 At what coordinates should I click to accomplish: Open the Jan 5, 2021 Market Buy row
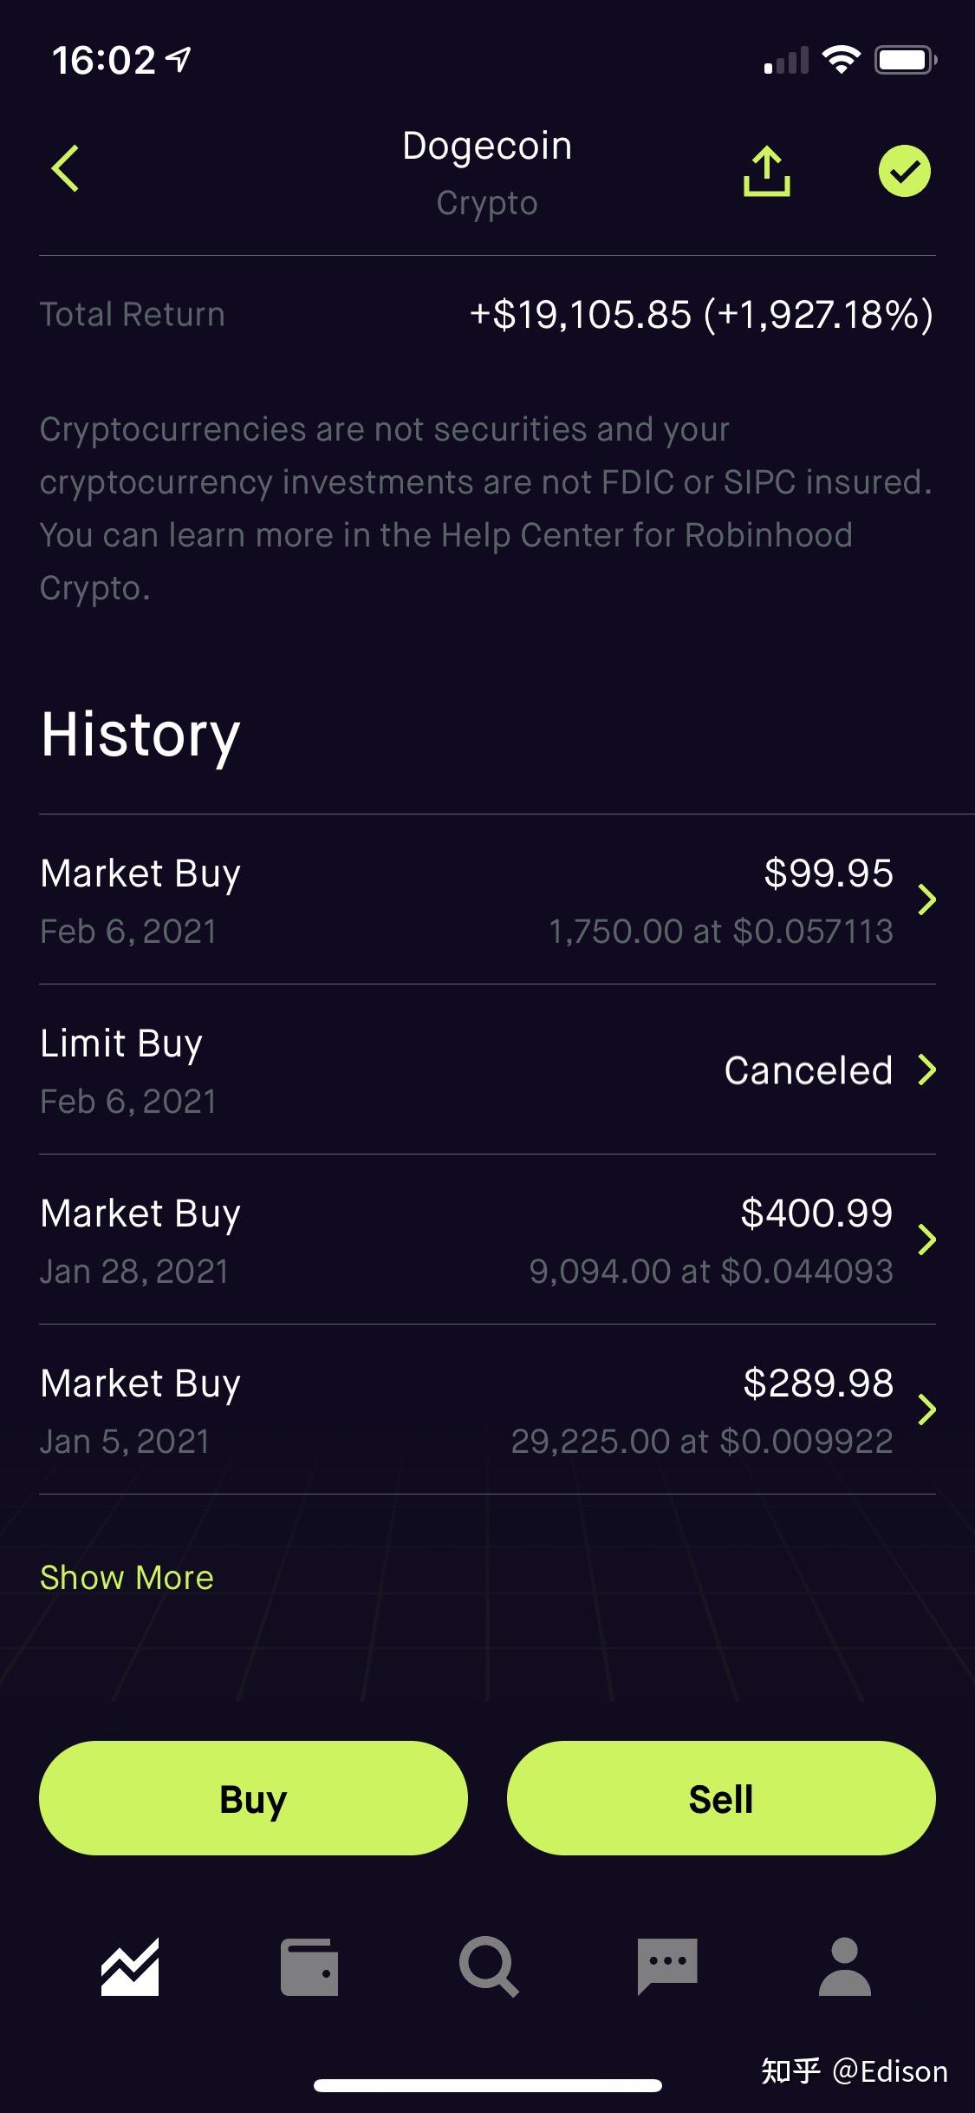point(487,1410)
